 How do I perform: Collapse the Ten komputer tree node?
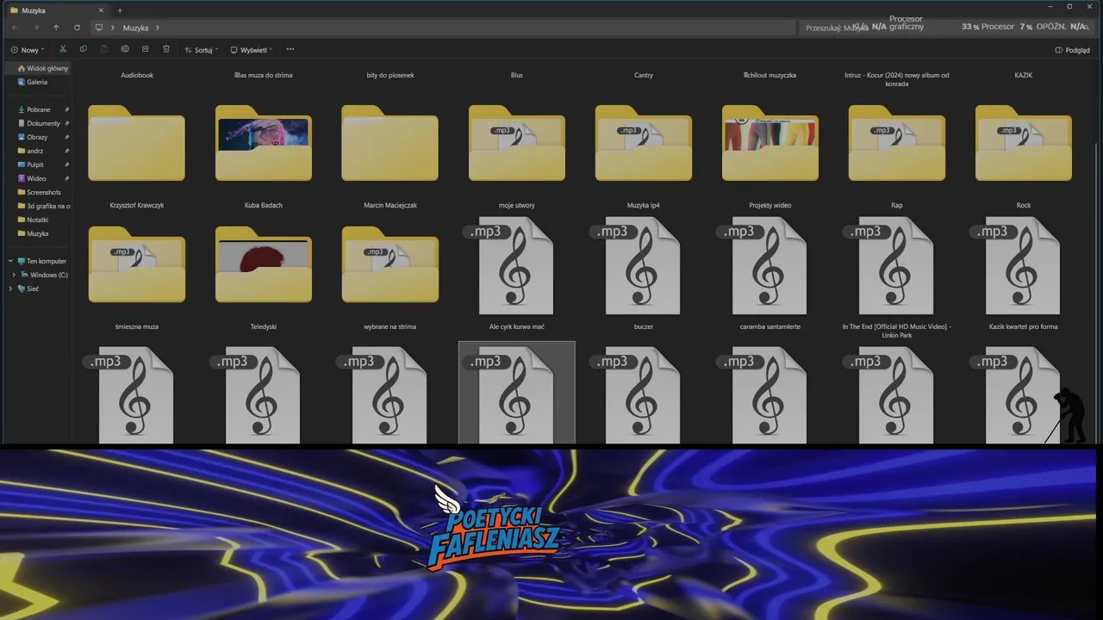point(11,261)
